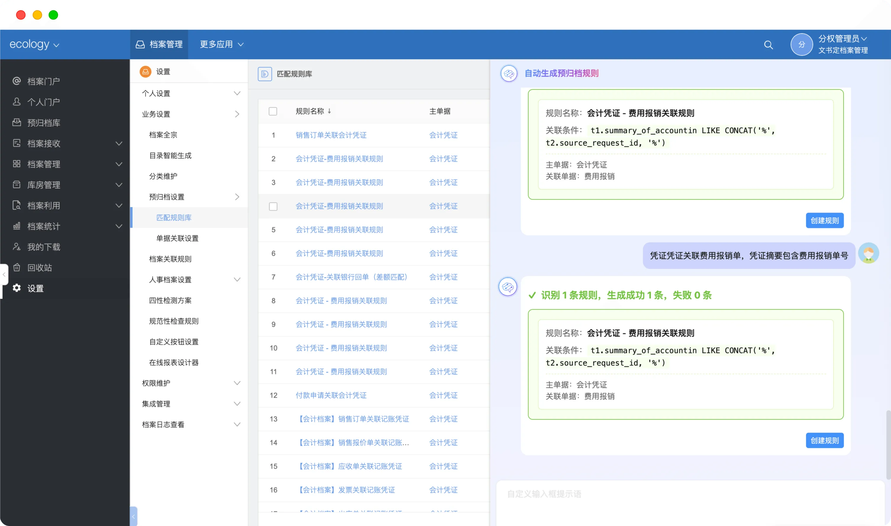Click the AI assistant avatar beside 识别 1 条规则
Viewport: 891px width, 526px height.
[x=508, y=287]
